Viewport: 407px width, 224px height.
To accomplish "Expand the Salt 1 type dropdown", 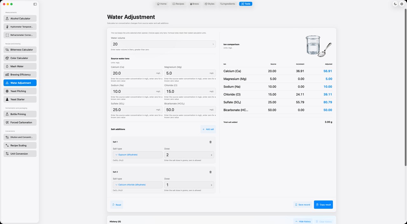I will coord(138,155).
